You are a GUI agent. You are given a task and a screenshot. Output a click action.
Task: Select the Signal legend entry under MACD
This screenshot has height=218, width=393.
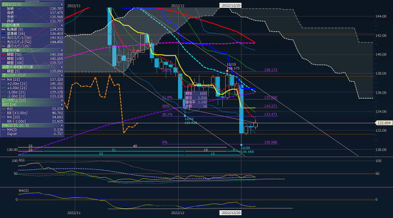tap(32, 134)
